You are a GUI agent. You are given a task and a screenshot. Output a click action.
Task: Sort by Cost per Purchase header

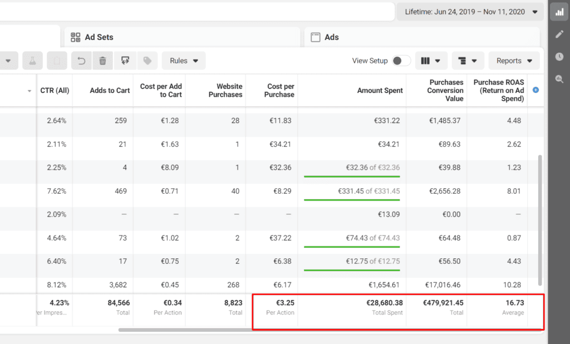click(x=279, y=91)
